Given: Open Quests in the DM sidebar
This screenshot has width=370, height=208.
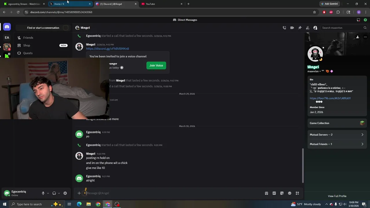Looking at the screenshot, I should coord(43,53).
